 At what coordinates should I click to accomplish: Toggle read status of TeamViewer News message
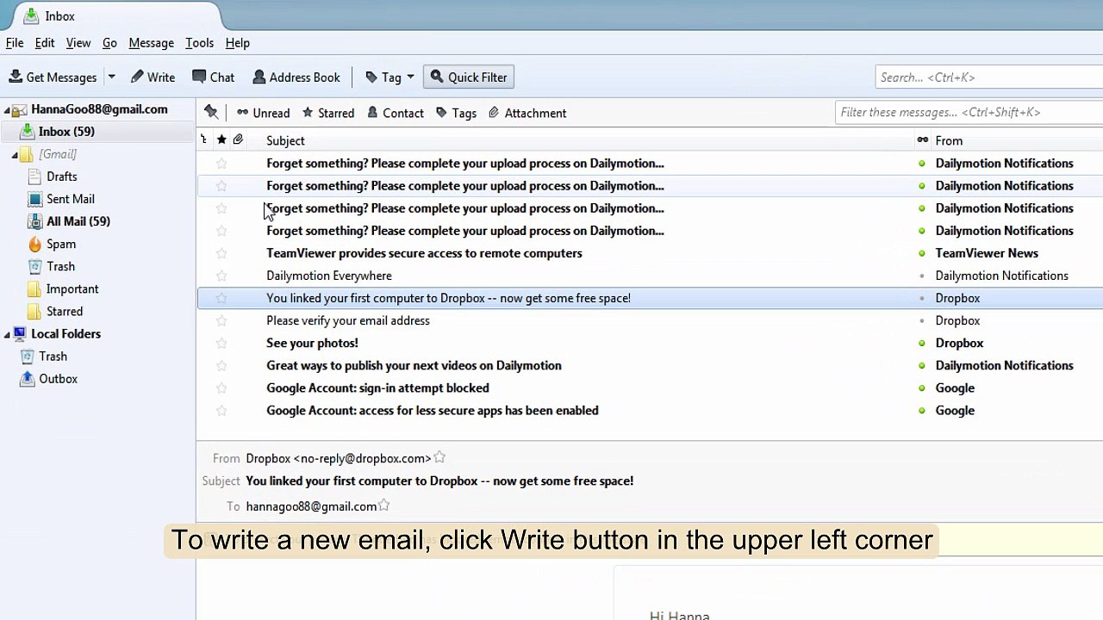pos(922,253)
